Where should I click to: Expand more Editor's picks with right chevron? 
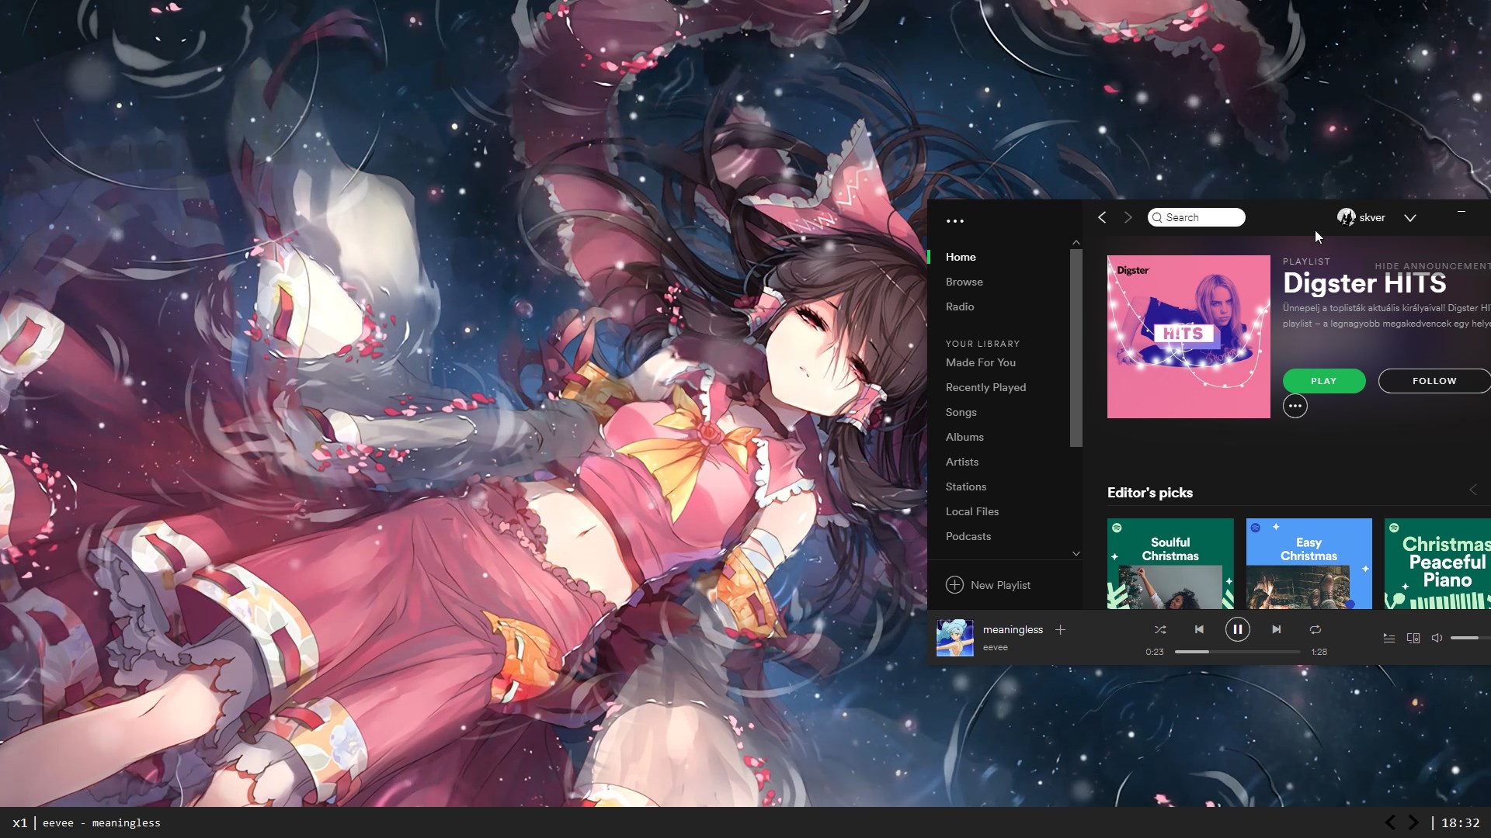point(1474,490)
